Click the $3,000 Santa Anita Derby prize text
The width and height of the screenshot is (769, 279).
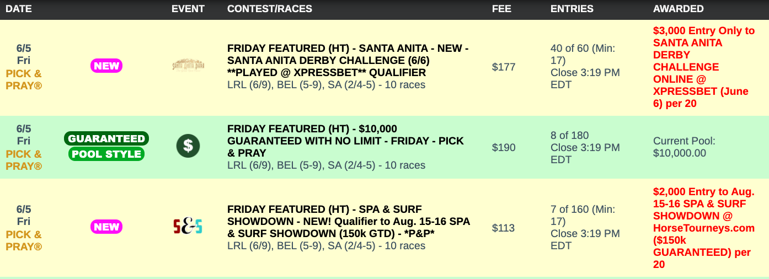click(703, 67)
